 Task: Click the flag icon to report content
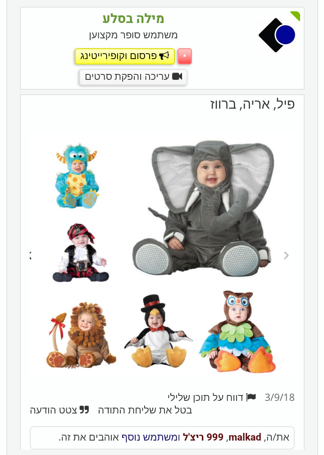click(251, 397)
